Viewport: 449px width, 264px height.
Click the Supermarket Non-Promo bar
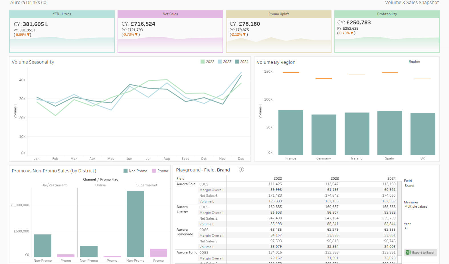point(135,224)
